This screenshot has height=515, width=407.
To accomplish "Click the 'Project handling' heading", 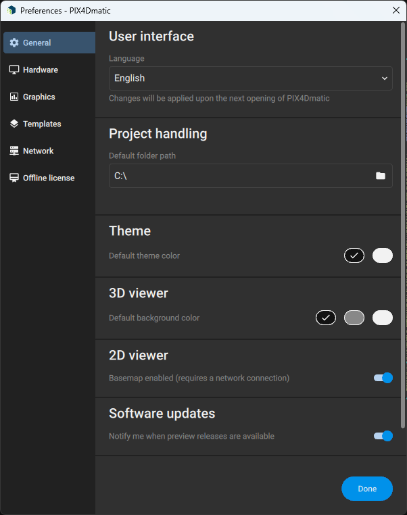I will click(x=158, y=134).
